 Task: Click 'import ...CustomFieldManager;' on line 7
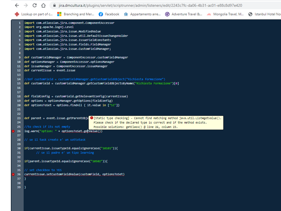tap(68, 49)
